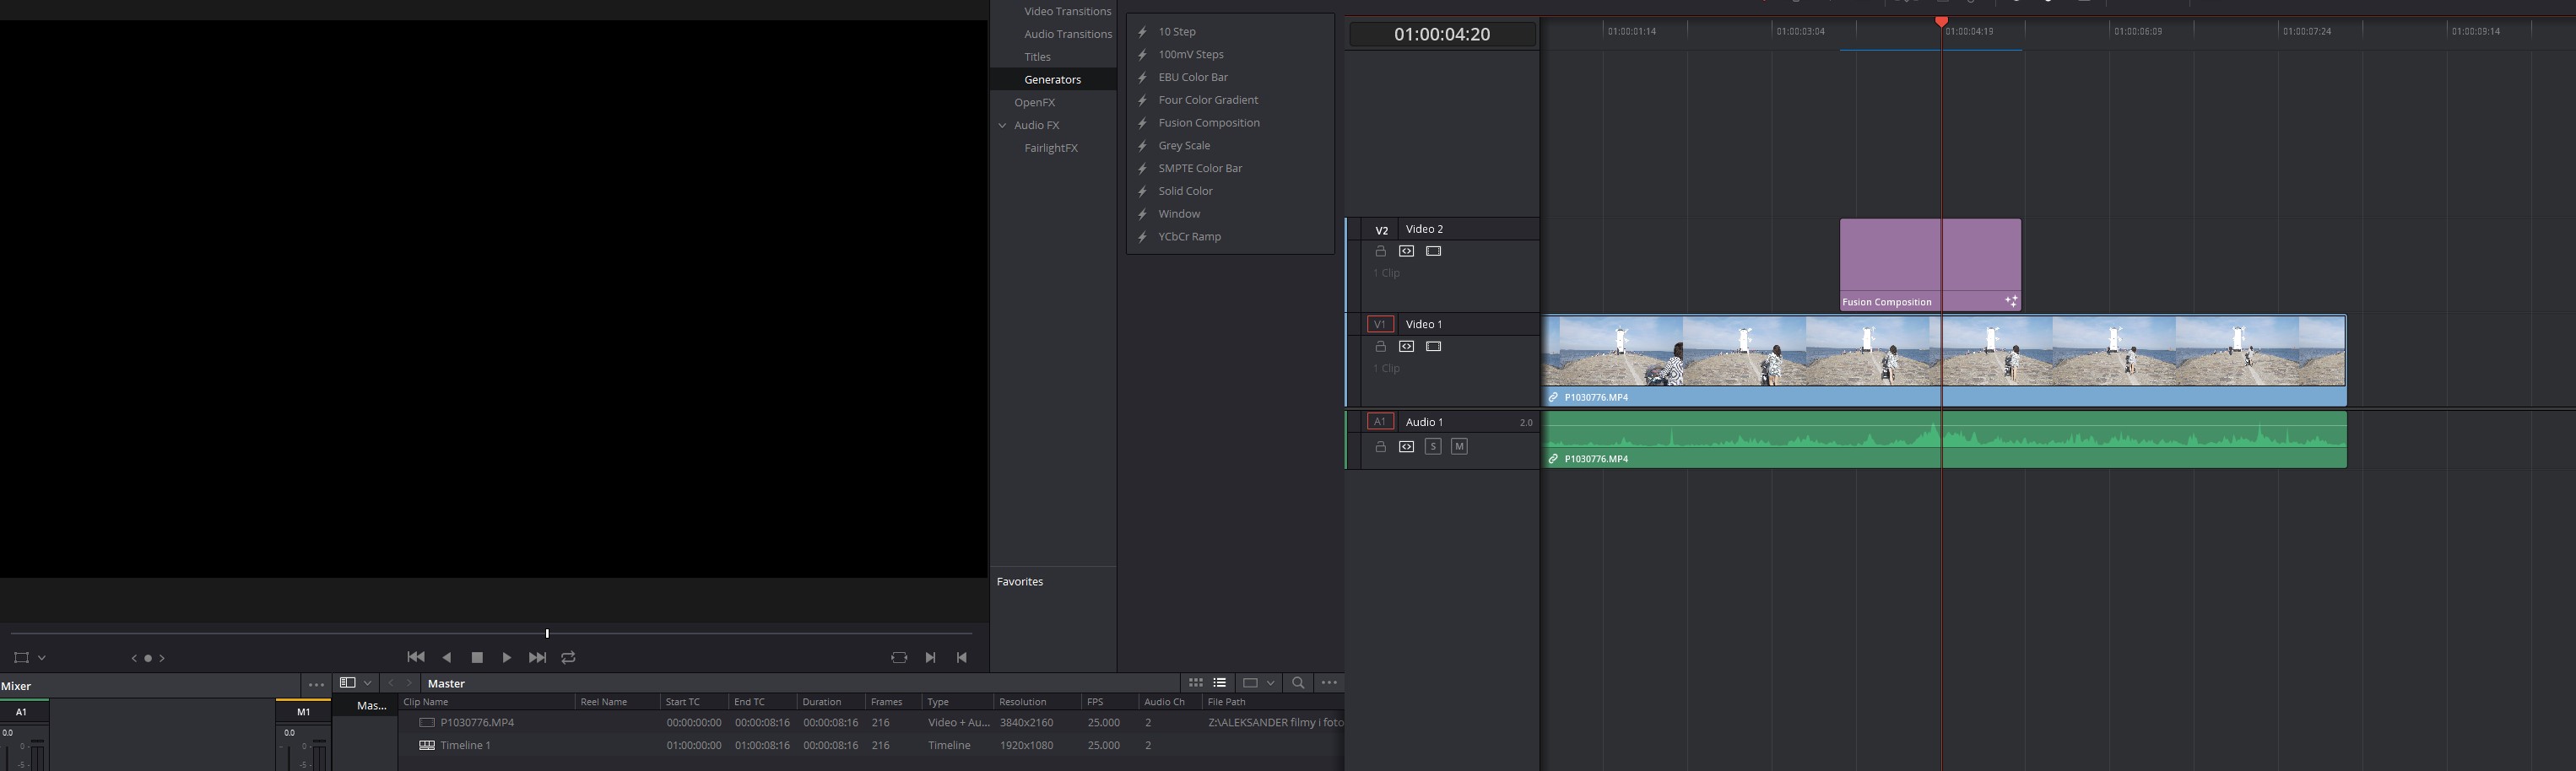
Task: Click the Fusion sparkle icon on purple clip
Action: [2010, 300]
